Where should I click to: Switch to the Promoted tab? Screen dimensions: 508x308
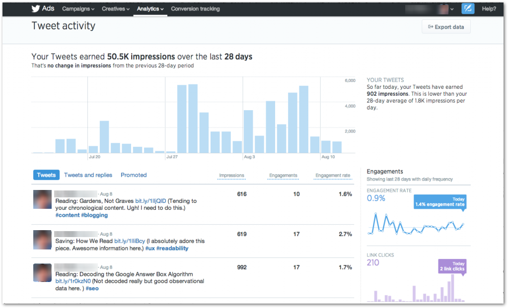(134, 175)
